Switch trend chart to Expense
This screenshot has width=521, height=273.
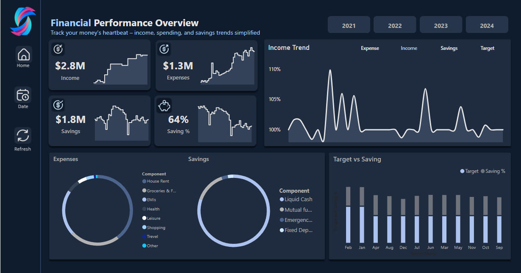pyautogui.click(x=370, y=48)
